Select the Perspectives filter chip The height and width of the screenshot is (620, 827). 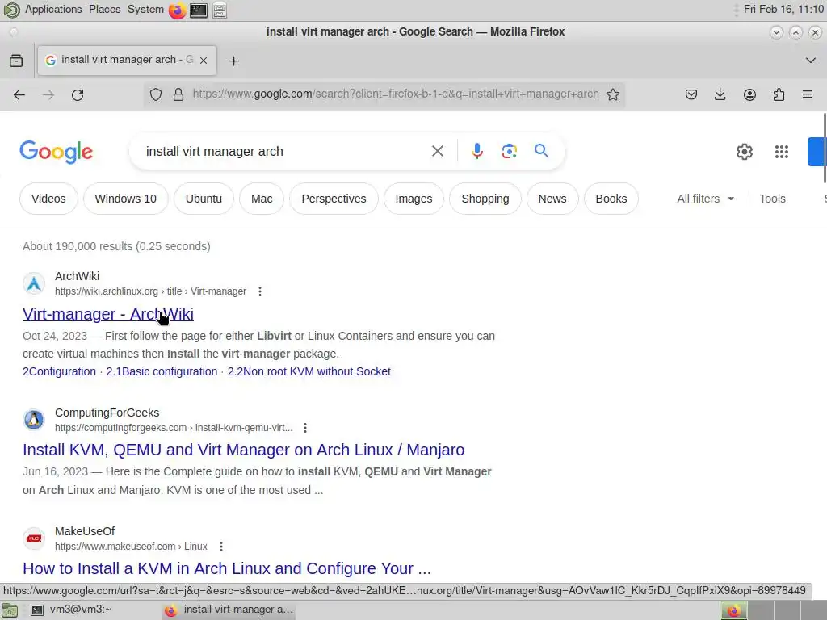point(334,199)
